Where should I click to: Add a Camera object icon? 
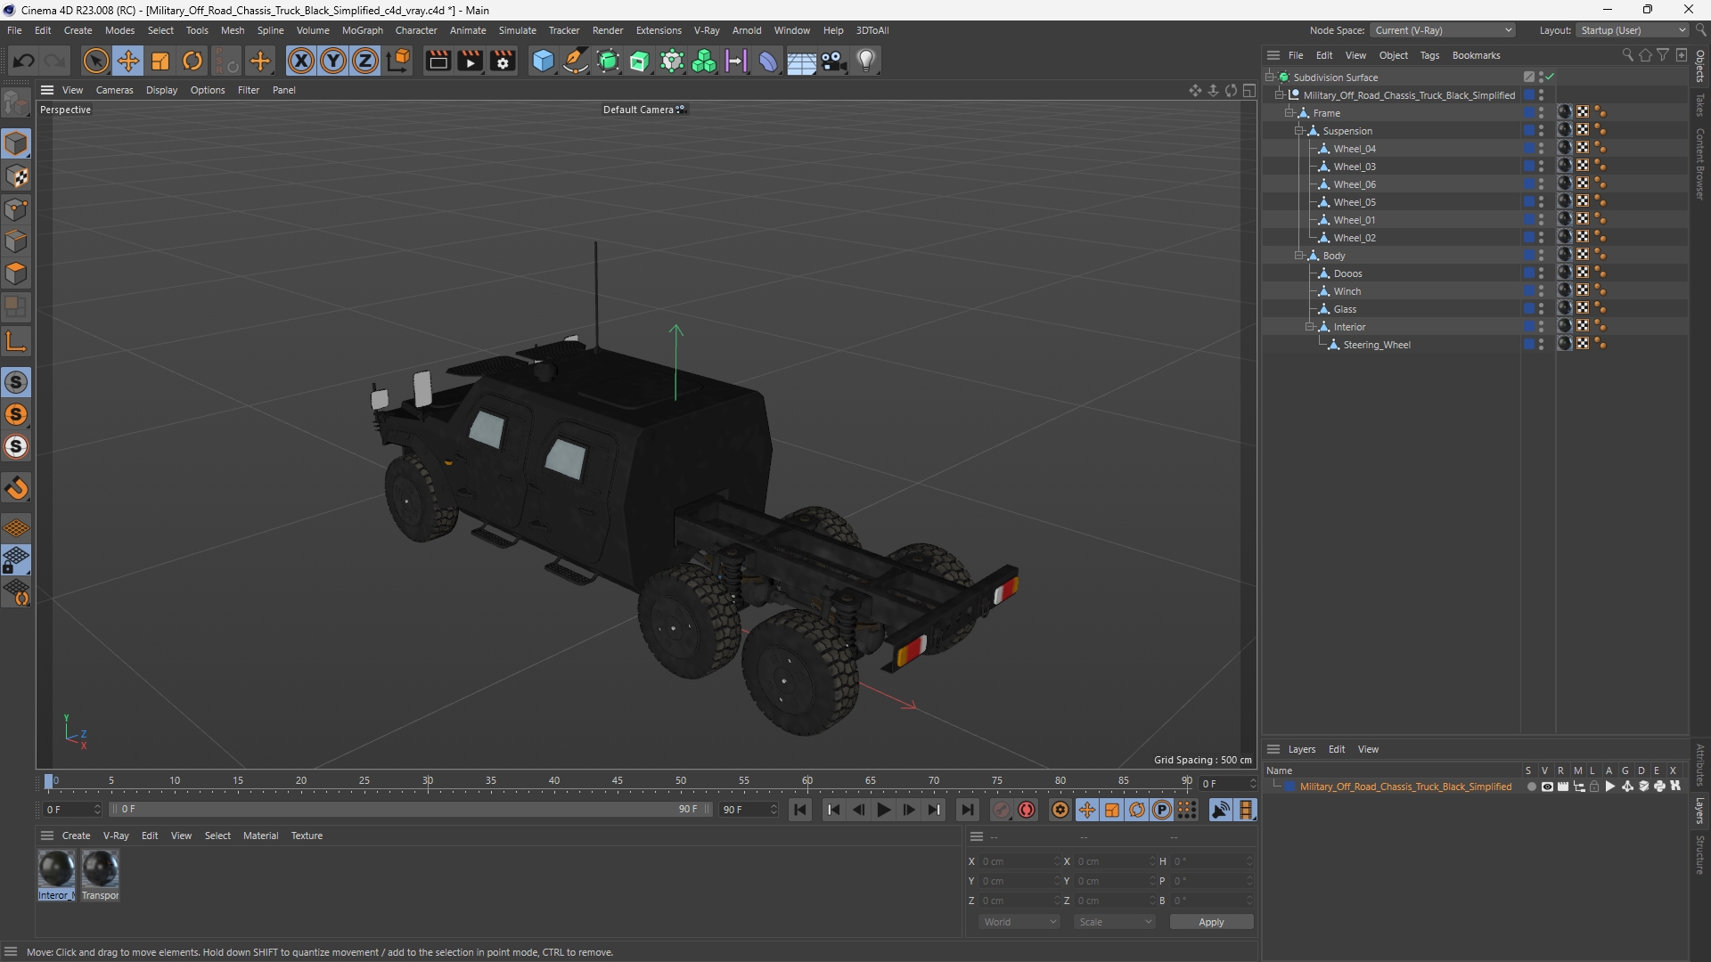(x=834, y=61)
